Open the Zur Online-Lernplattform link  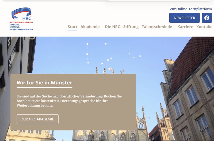pyautogui.click(x=191, y=9)
